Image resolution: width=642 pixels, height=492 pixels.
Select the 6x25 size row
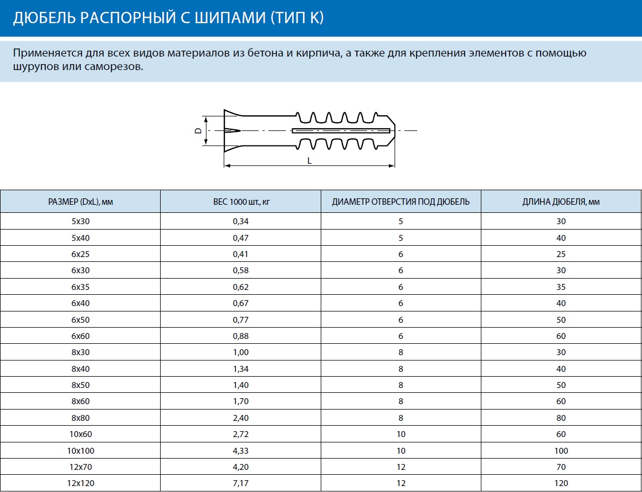click(321, 254)
